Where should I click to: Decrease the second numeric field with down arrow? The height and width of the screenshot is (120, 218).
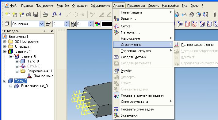[x=91, y=25]
